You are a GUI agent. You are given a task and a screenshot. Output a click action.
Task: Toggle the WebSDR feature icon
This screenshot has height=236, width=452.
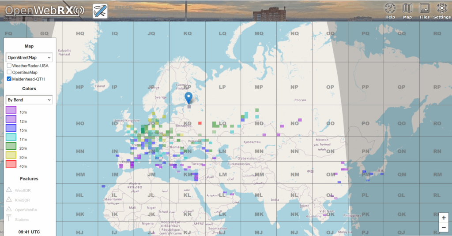(9, 190)
